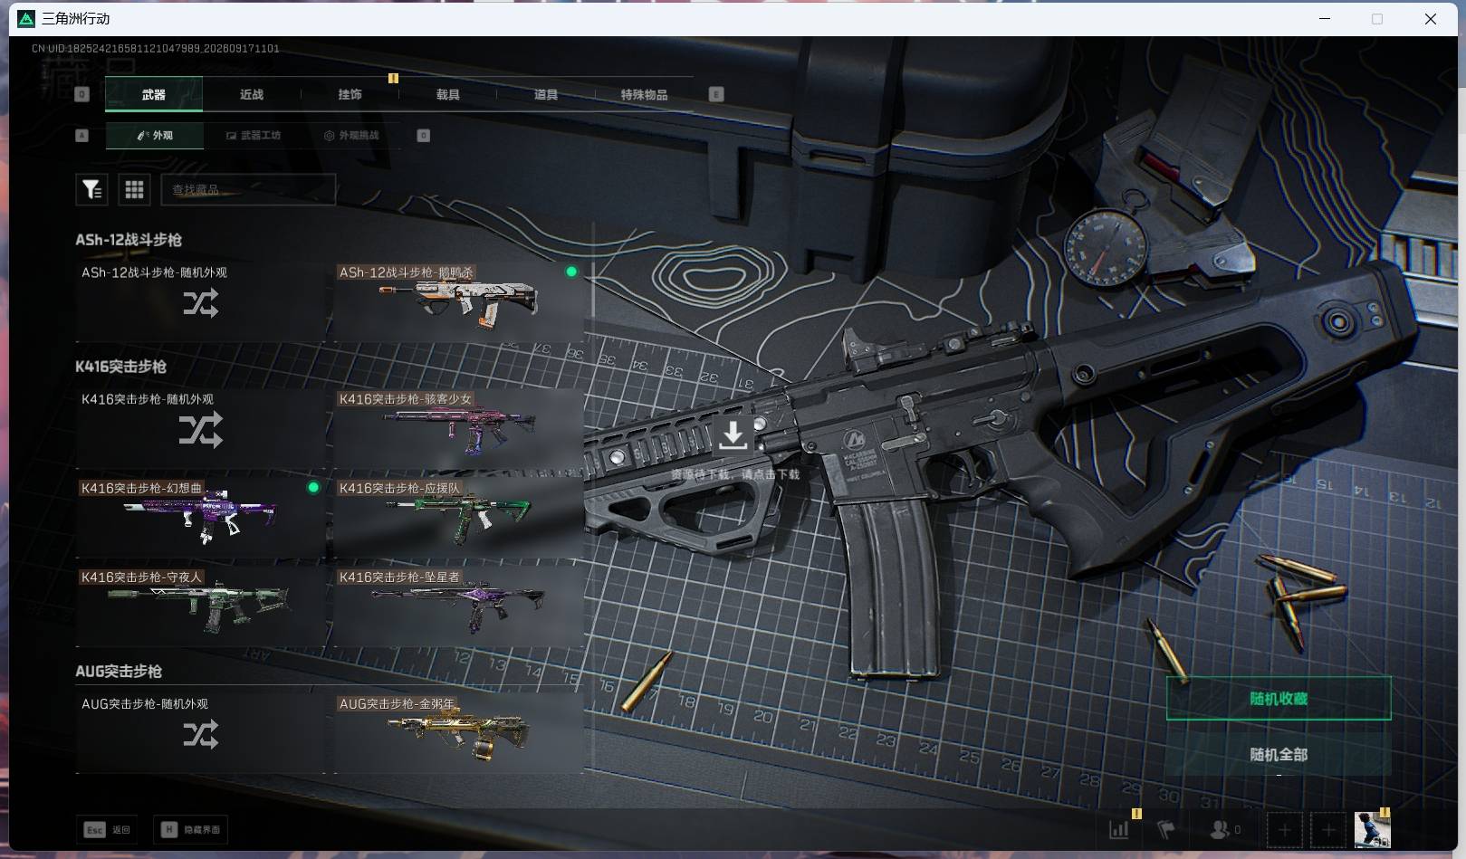Viewport: 1466px width, 859px height.
Task: Click the 查找藏品 search field
Action: [248, 189]
